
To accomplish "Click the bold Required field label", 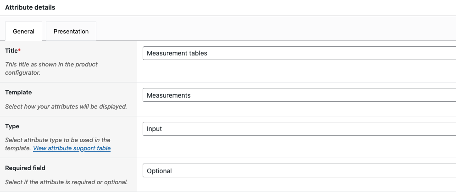I will click(x=25, y=168).
